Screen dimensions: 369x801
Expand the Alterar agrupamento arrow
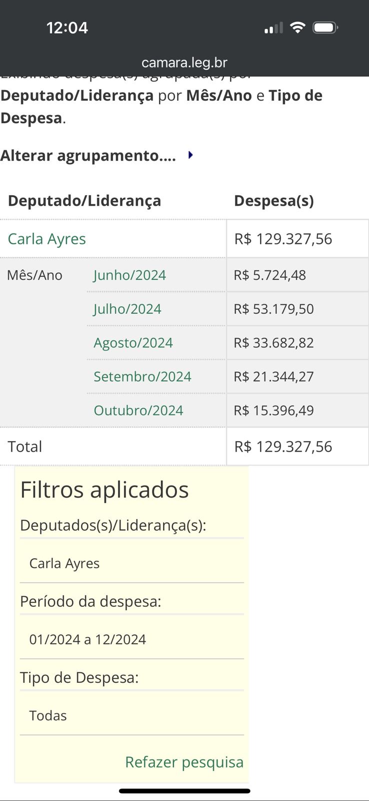click(190, 155)
